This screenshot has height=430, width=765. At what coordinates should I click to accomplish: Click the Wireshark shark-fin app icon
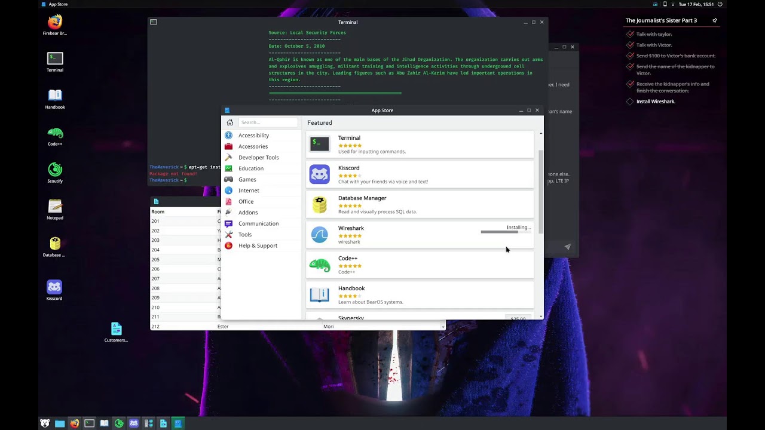(320, 235)
